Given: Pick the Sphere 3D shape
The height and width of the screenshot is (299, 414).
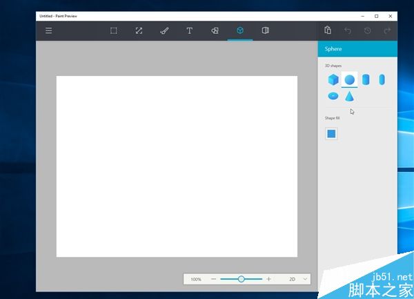Looking at the screenshot, I should click(350, 79).
